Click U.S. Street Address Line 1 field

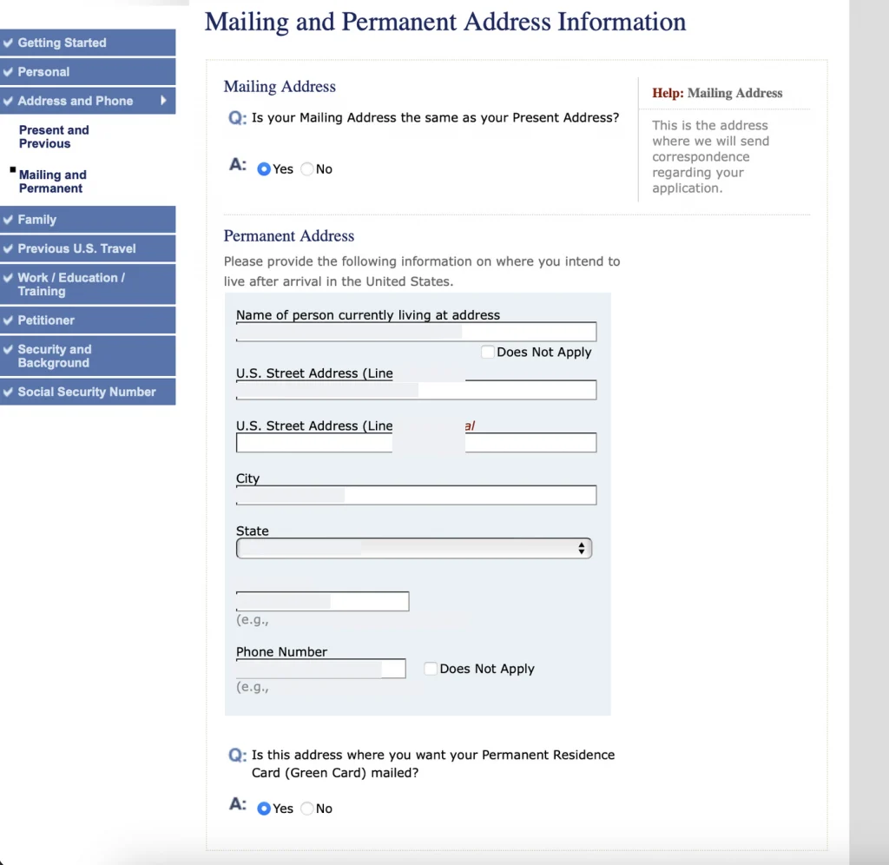pyautogui.click(x=416, y=390)
